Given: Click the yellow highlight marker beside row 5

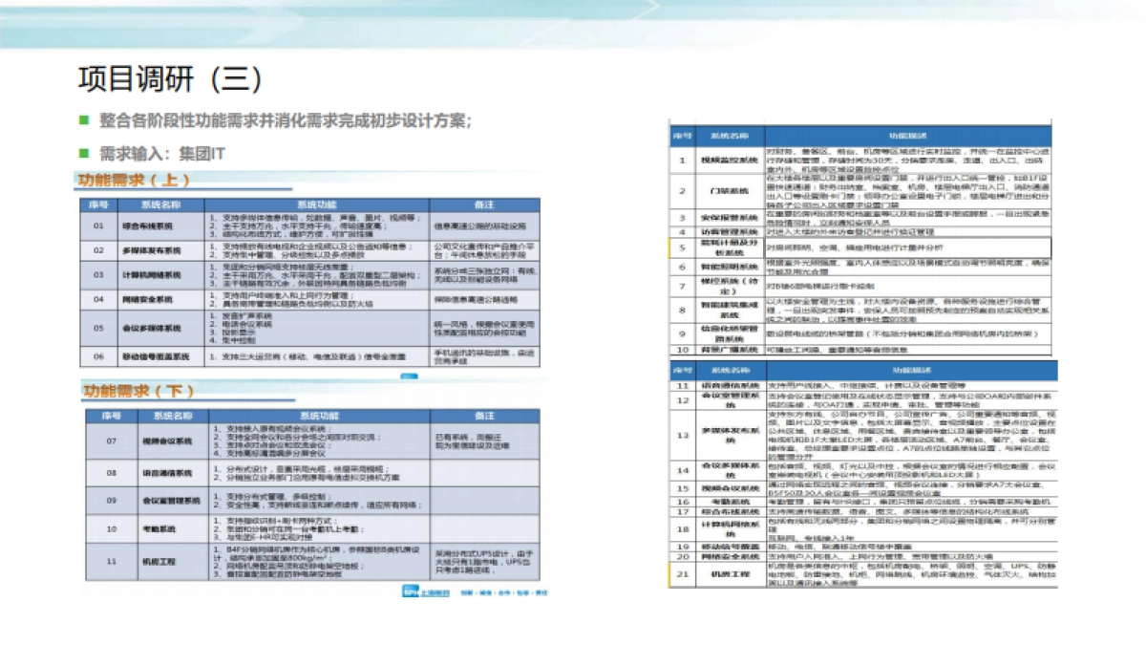Looking at the screenshot, I should tap(670, 248).
